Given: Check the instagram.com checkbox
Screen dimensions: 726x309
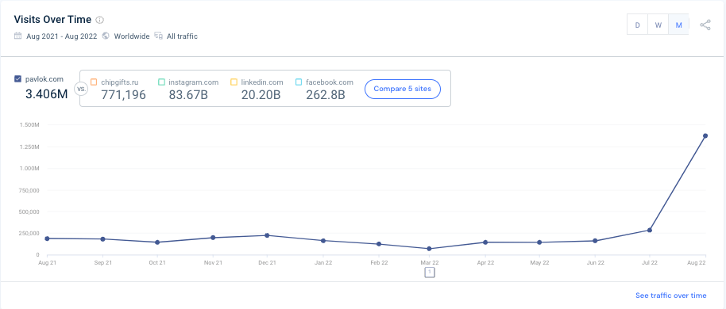Looking at the screenshot, I should coord(161,82).
